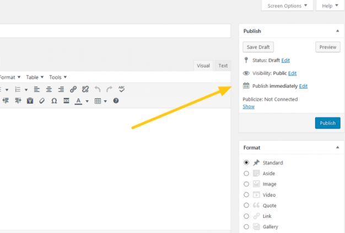Click the clear formatting eraser icon
The image size is (345, 233).
click(42, 101)
